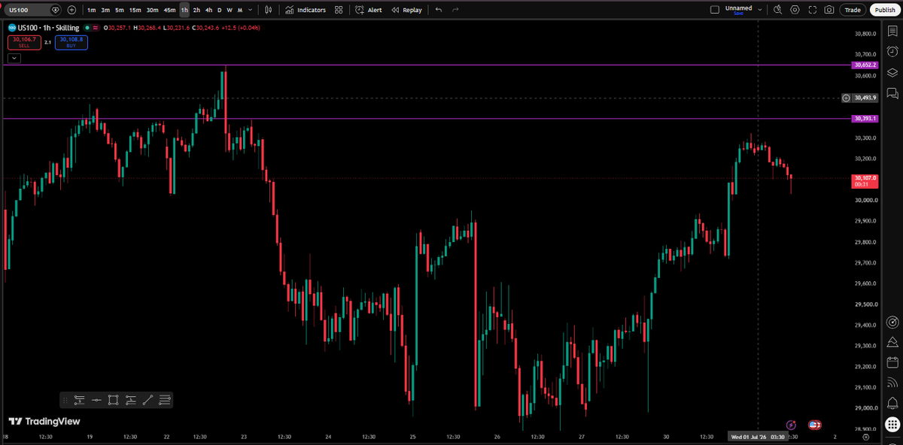Open the calendar panel icon
Viewport: 903px width, 445px height.
[x=892, y=362]
